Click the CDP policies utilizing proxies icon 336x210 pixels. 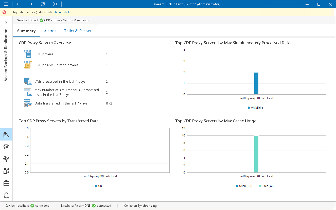28,65
